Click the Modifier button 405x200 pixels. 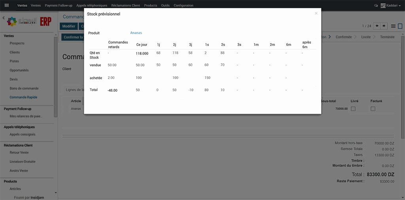[x=69, y=26]
